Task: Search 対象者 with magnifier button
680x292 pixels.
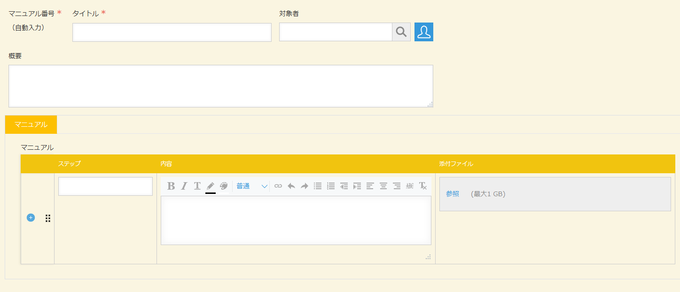Action: click(401, 32)
